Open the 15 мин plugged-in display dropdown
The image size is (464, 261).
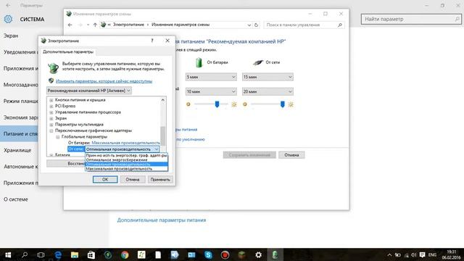(x=268, y=77)
